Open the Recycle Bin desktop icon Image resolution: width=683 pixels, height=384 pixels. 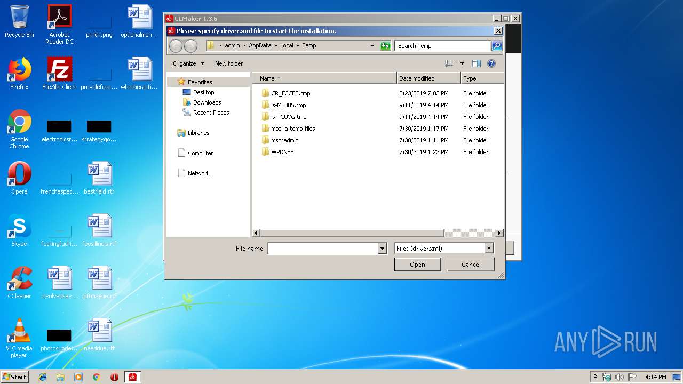pyautogui.click(x=19, y=21)
